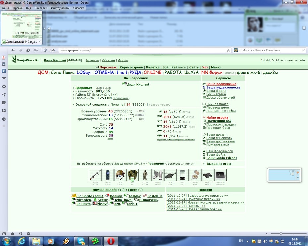
Task: Open a new tab with the plus button
Action: 49,28
